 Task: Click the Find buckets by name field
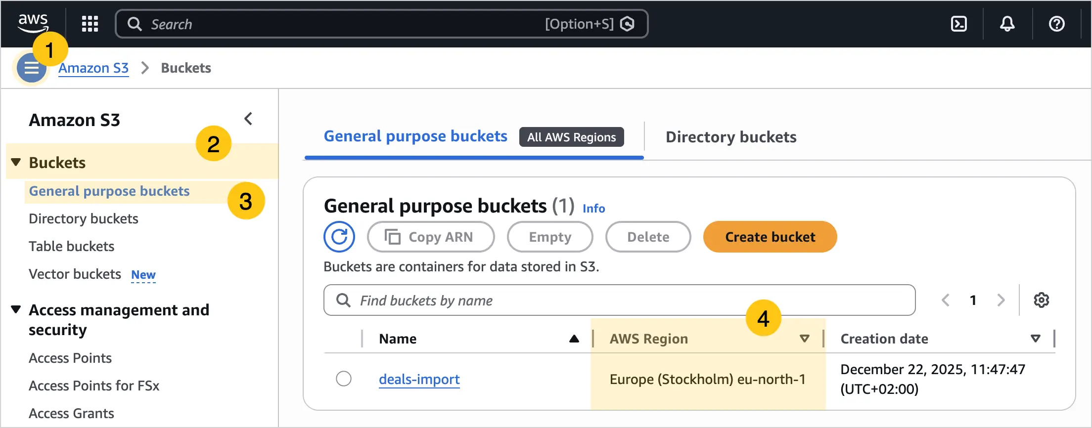(620, 300)
